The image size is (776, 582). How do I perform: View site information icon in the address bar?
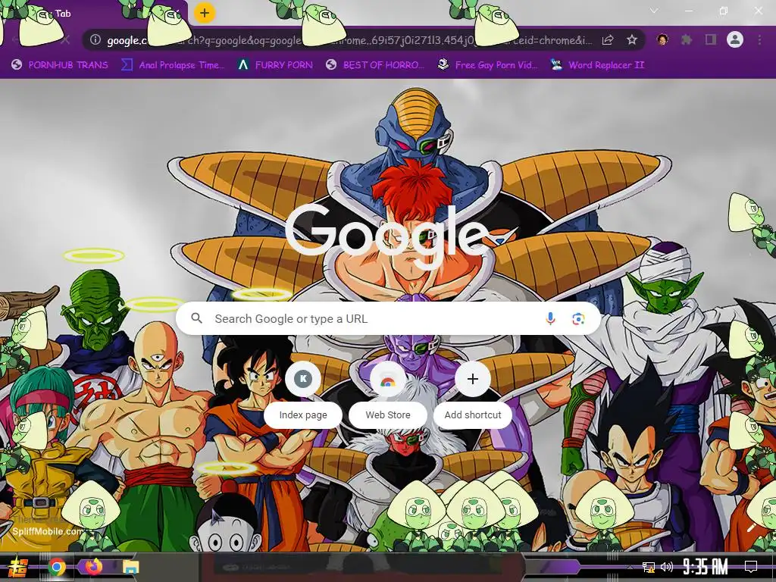[x=95, y=40]
